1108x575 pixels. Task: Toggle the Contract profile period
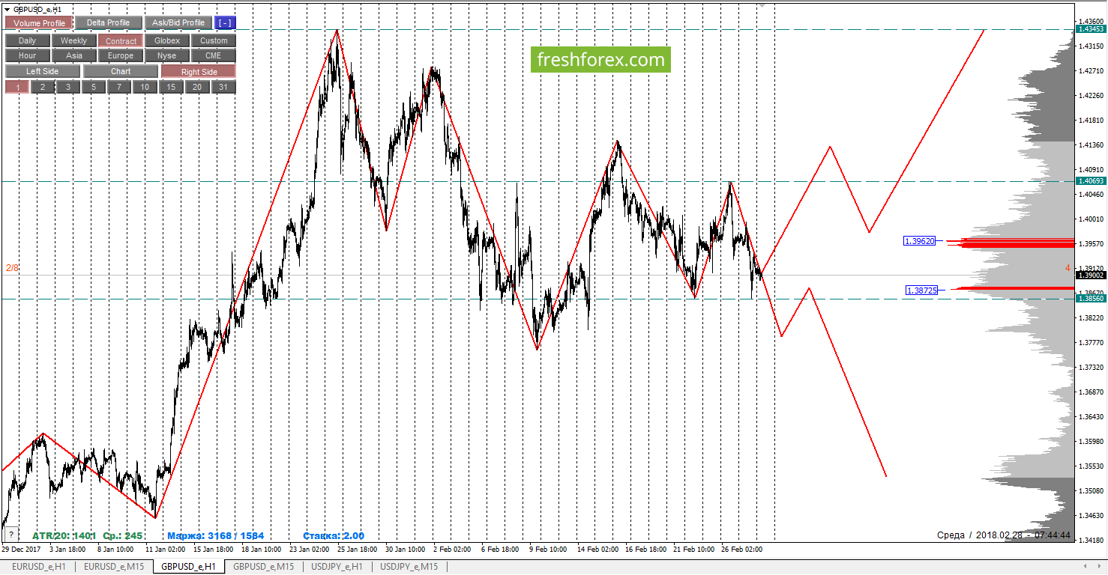click(x=121, y=41)
